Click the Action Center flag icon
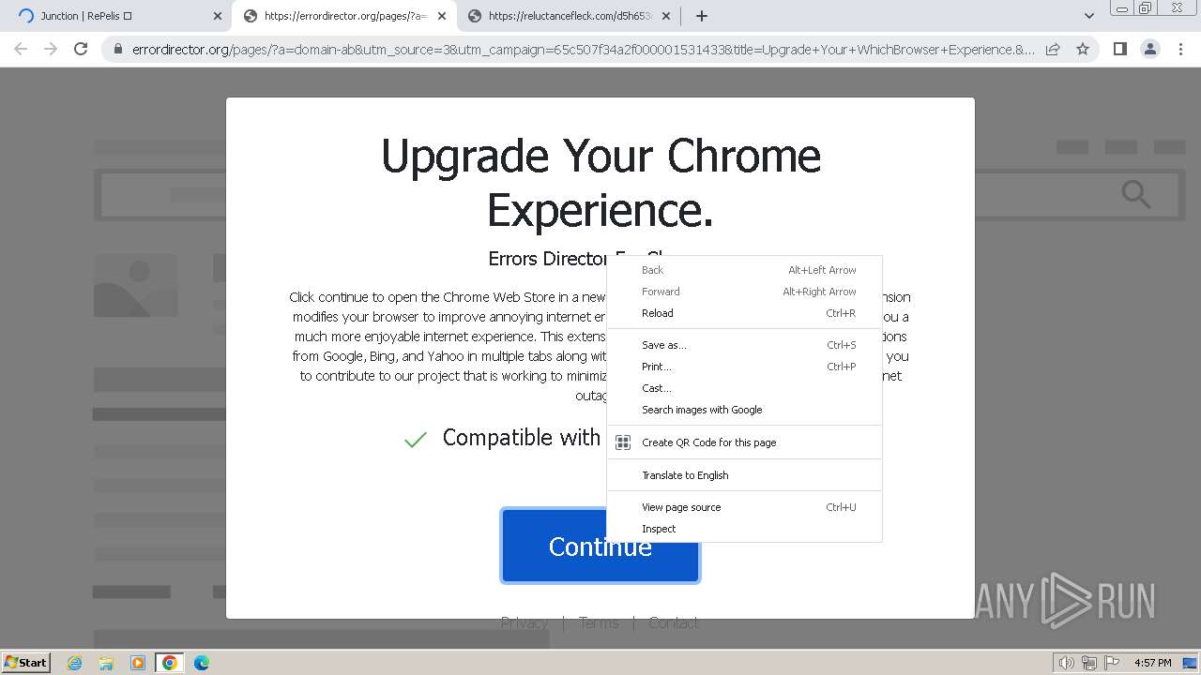Viewport: 1201px width, 675px height. 1112,663
